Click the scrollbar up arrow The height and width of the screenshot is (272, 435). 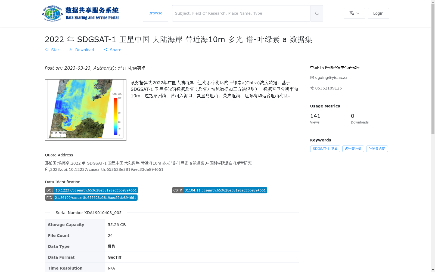click(433, 2)
